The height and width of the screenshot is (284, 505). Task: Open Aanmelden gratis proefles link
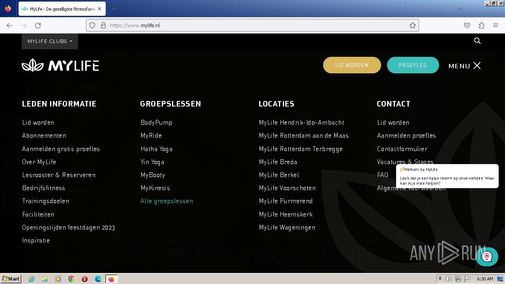61,149
